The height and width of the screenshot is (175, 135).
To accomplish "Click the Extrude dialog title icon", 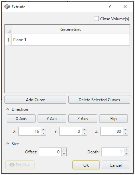I will click(x=7, y=7).
